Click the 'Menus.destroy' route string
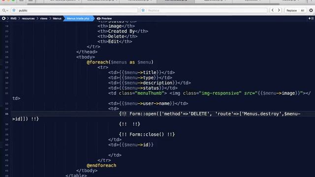The height and width of the screenshot is (177, 315). (262, 114)
